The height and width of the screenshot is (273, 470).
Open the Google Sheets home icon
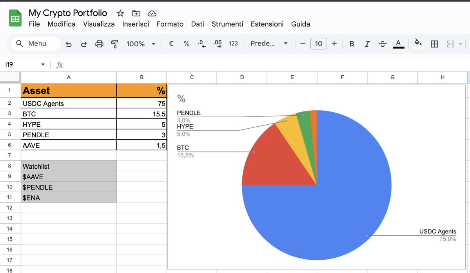point(15,18)
